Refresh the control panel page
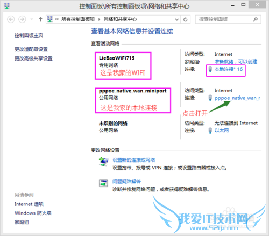This screenshot has width=269, height=236. pos(186,19)
